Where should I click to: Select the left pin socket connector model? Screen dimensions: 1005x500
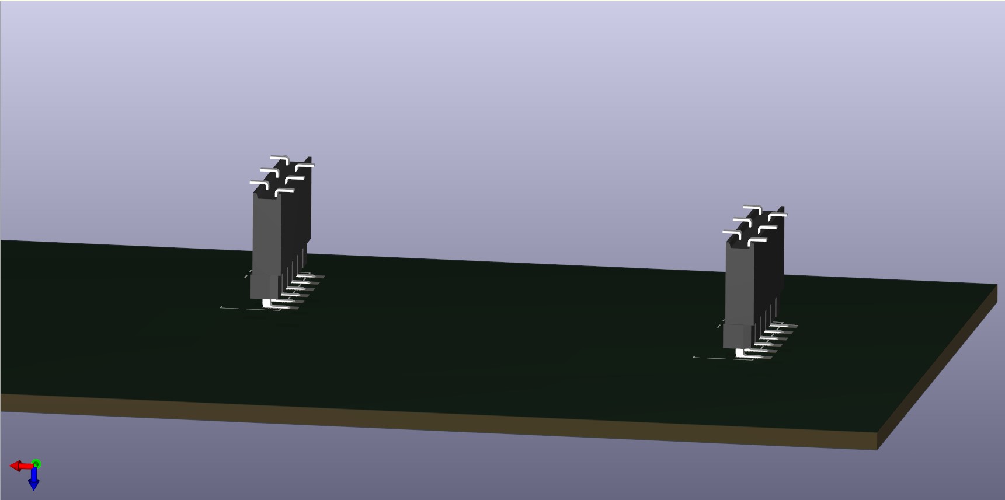(x=281, y=233)
